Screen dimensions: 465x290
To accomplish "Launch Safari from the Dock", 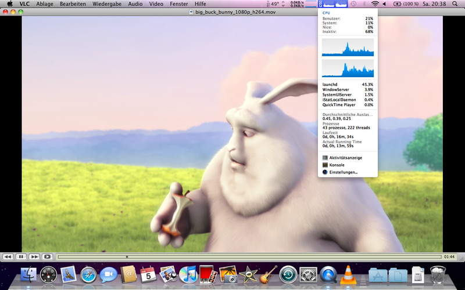I will point(88,274).
